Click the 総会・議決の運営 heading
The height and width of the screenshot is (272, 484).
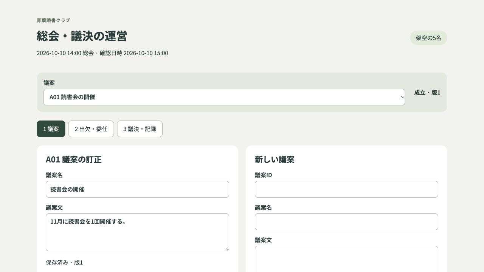(x=82, y=36)
